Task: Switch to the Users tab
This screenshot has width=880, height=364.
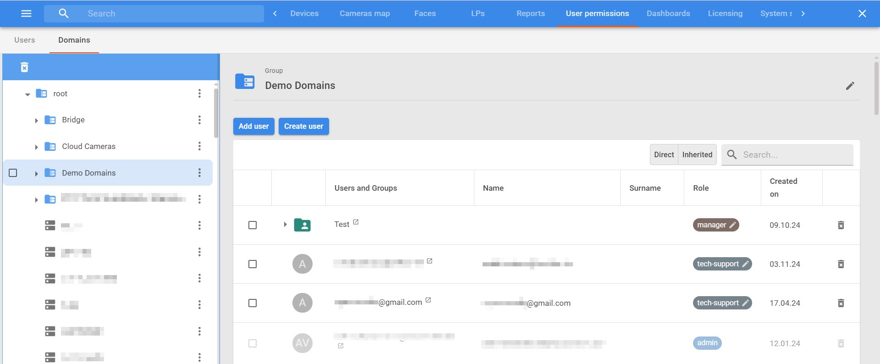Action: pyautogui.click(x=25, y=40)
